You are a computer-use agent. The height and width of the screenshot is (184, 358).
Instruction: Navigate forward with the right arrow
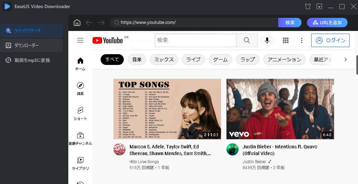coord(101,23)
